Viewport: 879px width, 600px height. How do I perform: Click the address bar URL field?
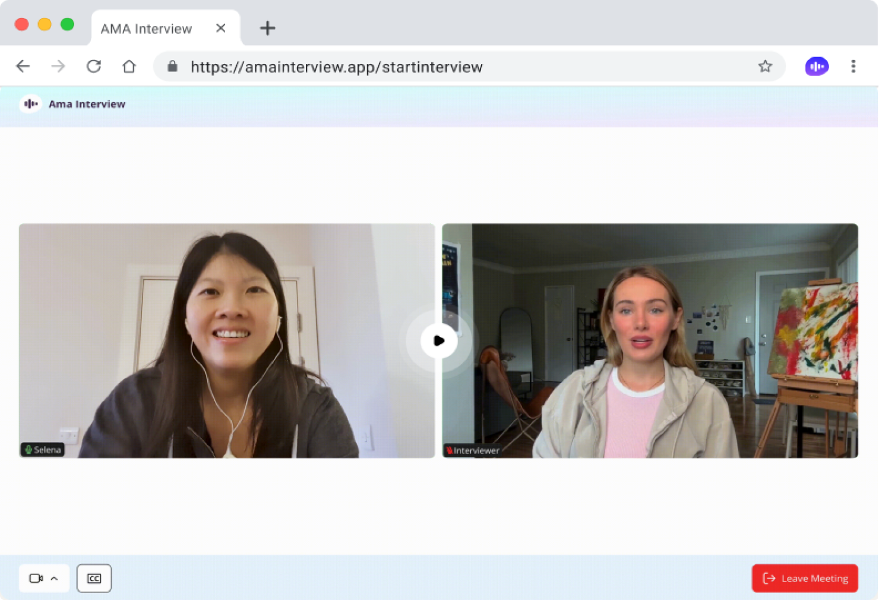click(469, 67)
